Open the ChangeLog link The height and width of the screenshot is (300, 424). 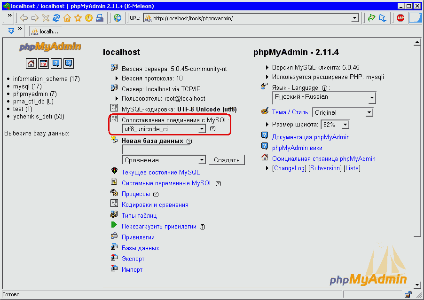click(290, 168)
